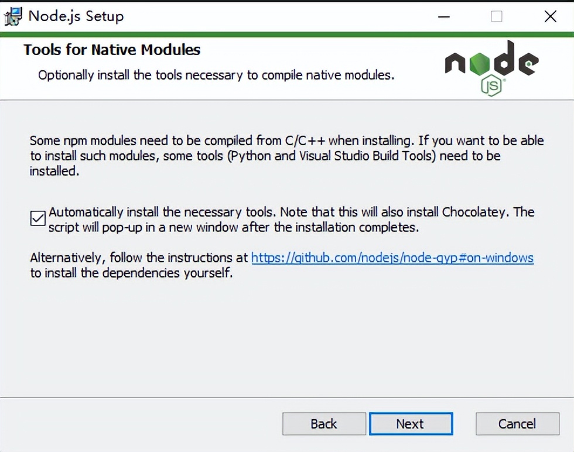The width and height of the screenshot is (574, 452).
Task: Click the disabled maximize window button
Action: pos(497,16)
